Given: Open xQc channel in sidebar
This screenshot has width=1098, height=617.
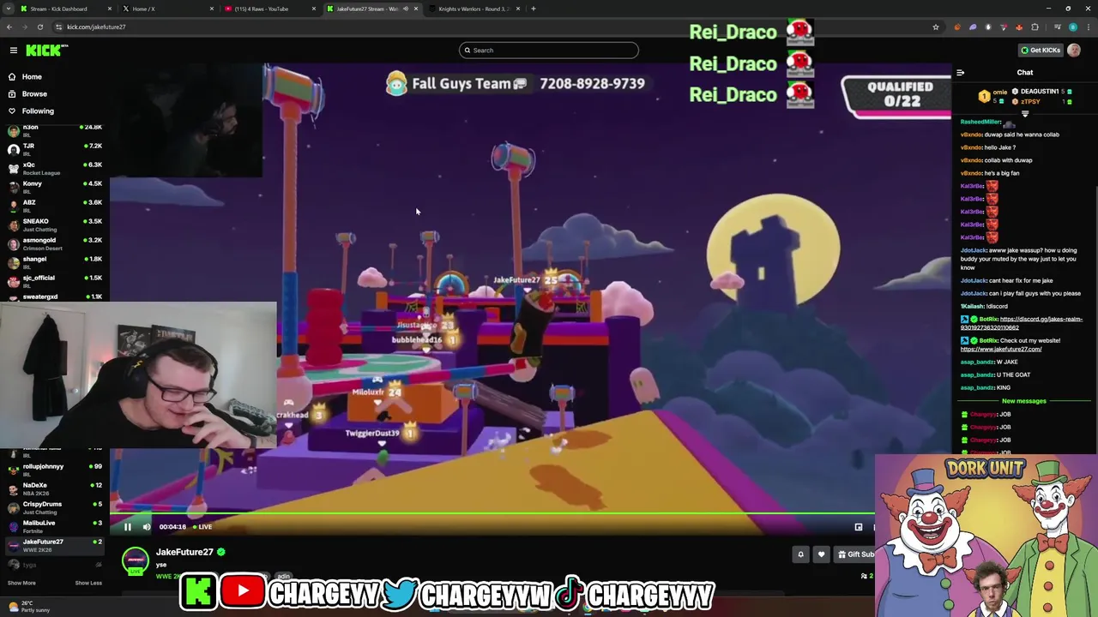Looking at the screenshot, I should (53, 168).
